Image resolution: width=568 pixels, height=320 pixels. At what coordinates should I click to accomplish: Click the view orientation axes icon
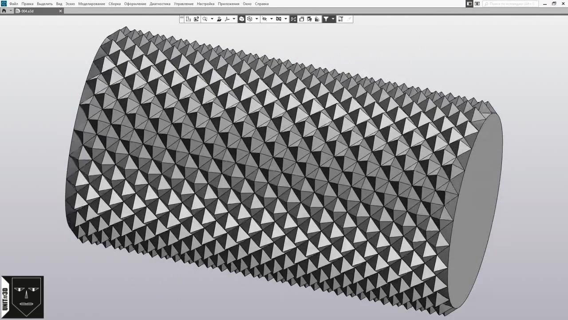click(227, 19)
